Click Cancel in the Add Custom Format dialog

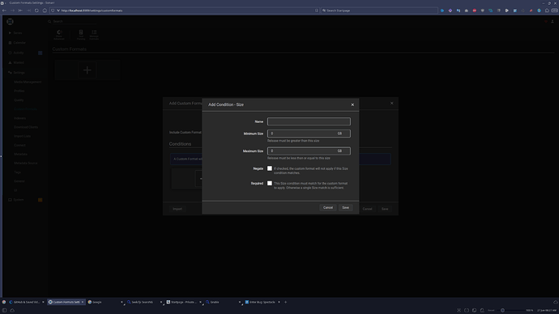(367, 209)
